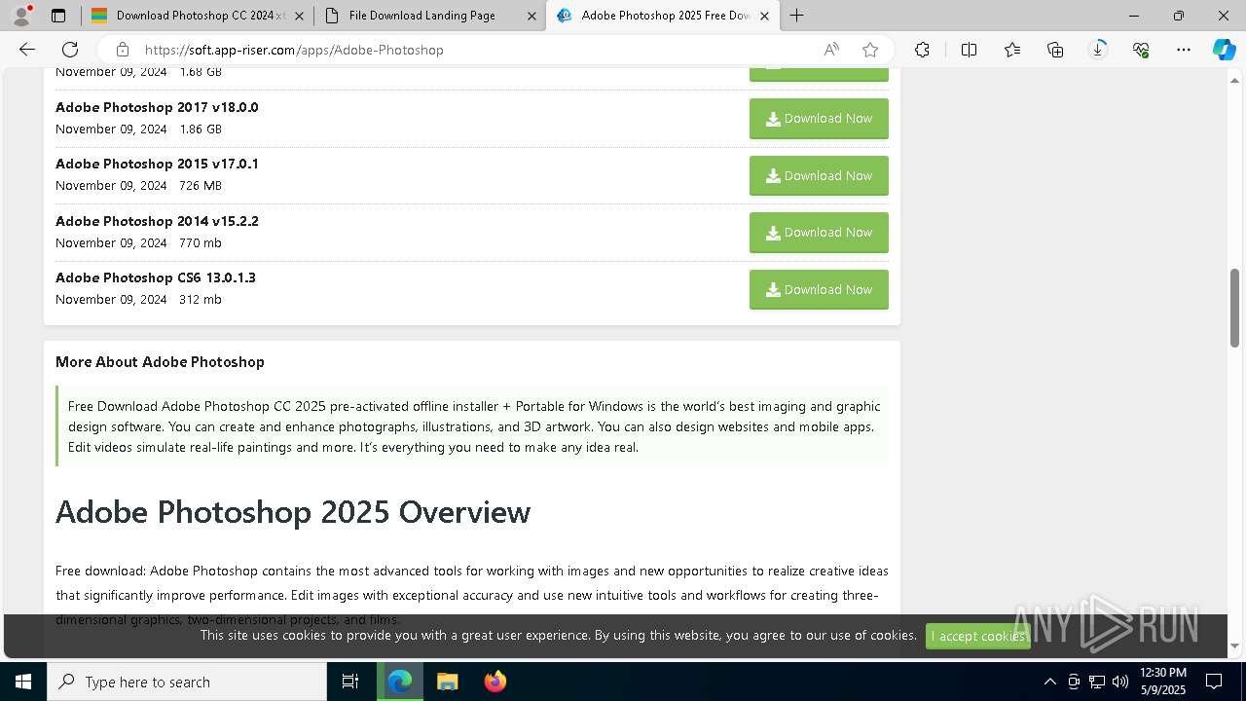1246x701 pixels.
Task: Show hidden system tray icons chevron
Action: (1049, 682)
